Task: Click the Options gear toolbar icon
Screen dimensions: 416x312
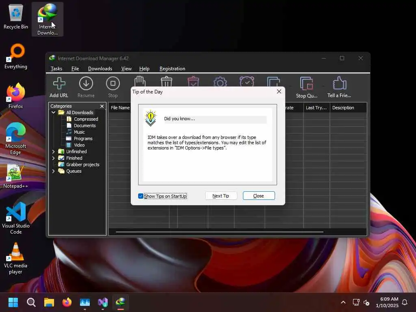Action: (220, 82)
